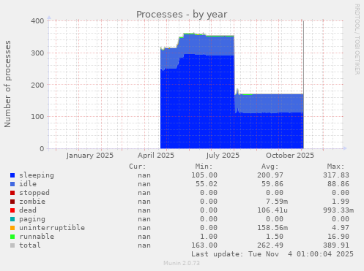Image resolution: width=364 pixels, height=271 pixels.
Task: Click the 'Last update' timestamp line
Action: pyautogui.click(x=272, y=254)
